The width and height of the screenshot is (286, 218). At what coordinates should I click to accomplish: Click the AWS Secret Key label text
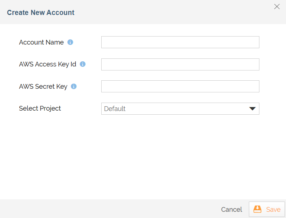43,87
